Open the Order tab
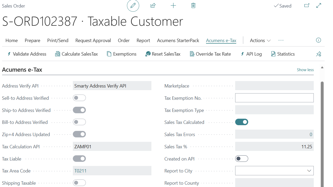Screen dimensions: 333x187 click(124, 41)
